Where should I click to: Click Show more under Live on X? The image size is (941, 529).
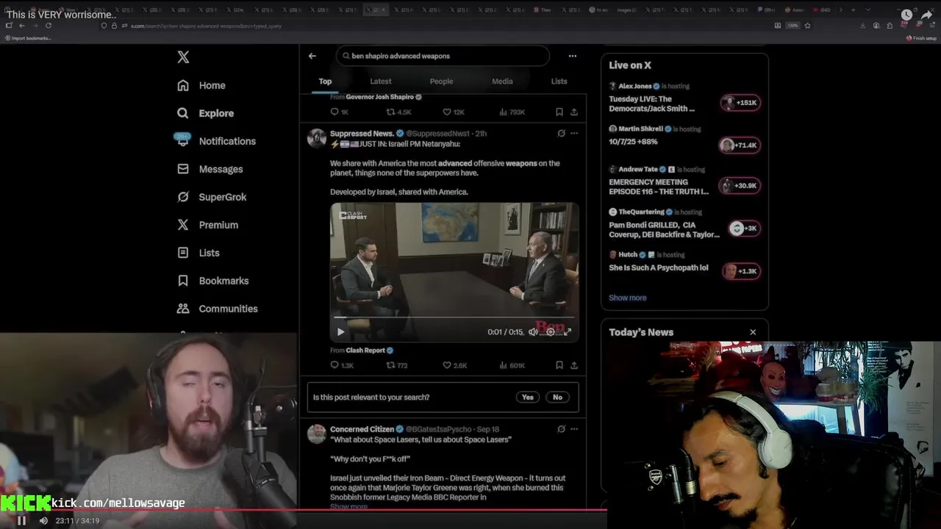click(x=628, y=298)
